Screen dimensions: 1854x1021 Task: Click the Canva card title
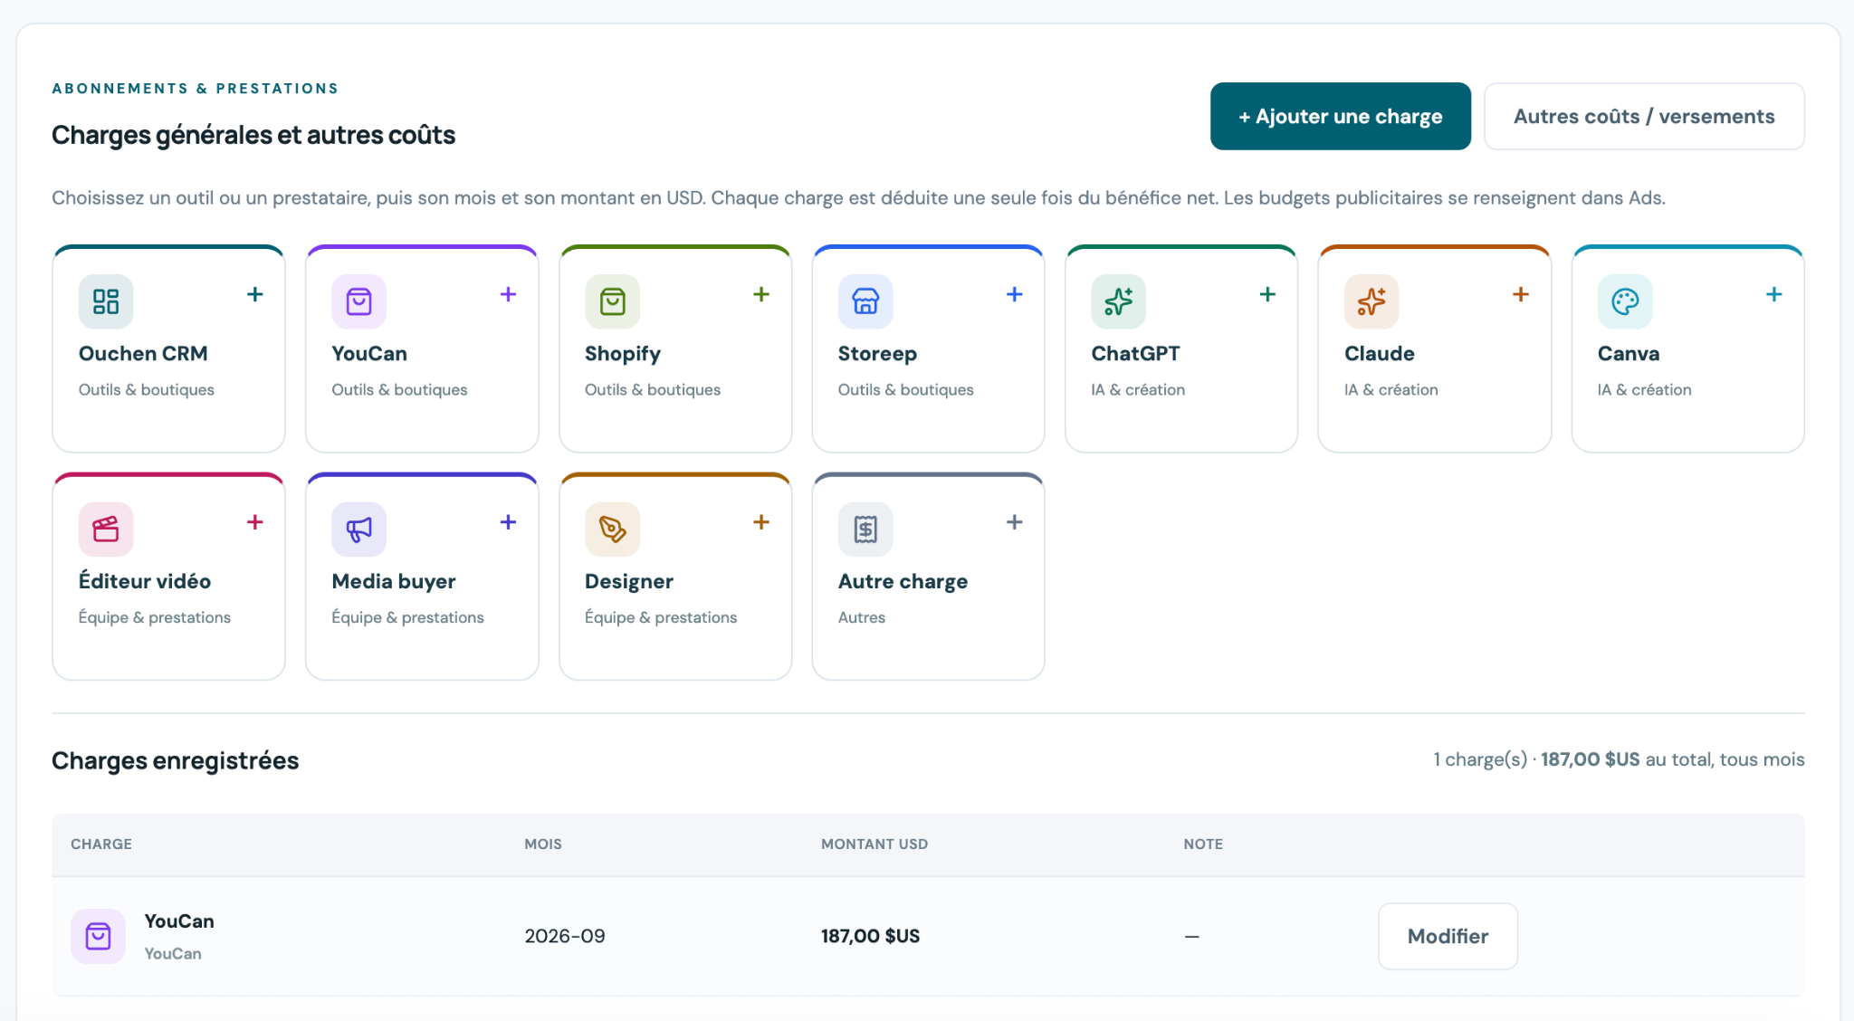pyautogui.click(x=1629, y=354)
